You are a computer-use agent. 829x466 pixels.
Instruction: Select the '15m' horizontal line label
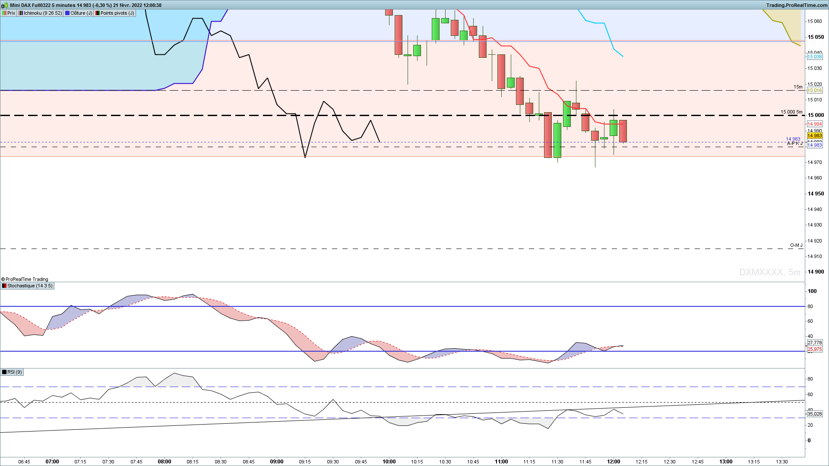pyautogui.click(x=798, y=87)
